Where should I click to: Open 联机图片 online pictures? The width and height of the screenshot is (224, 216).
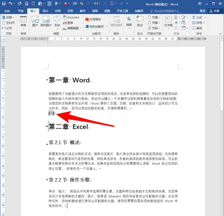point(46,21)
